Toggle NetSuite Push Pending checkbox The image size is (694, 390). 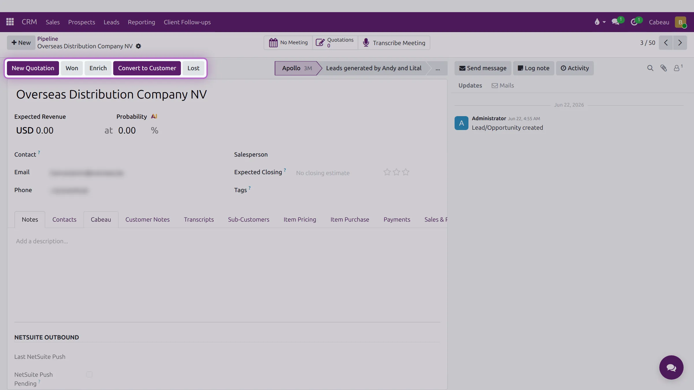point(89,374)
